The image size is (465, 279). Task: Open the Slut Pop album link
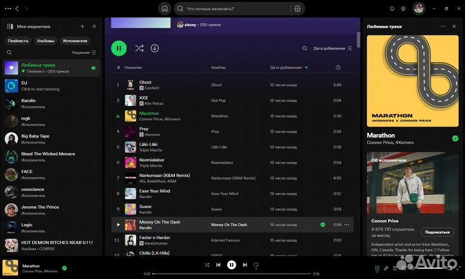(x=218, y=101)
